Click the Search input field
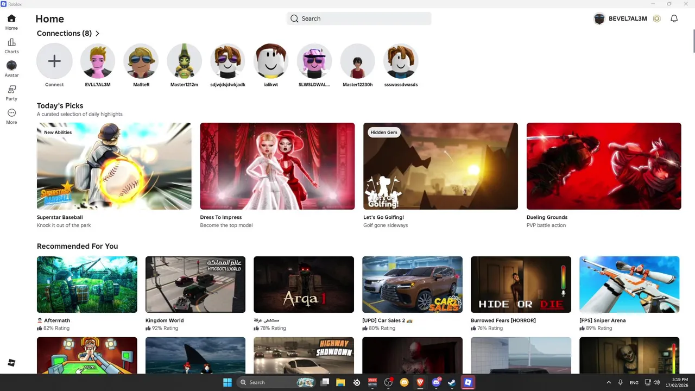The width and height of the screenshot is (695, 391). tap(359, 18)
